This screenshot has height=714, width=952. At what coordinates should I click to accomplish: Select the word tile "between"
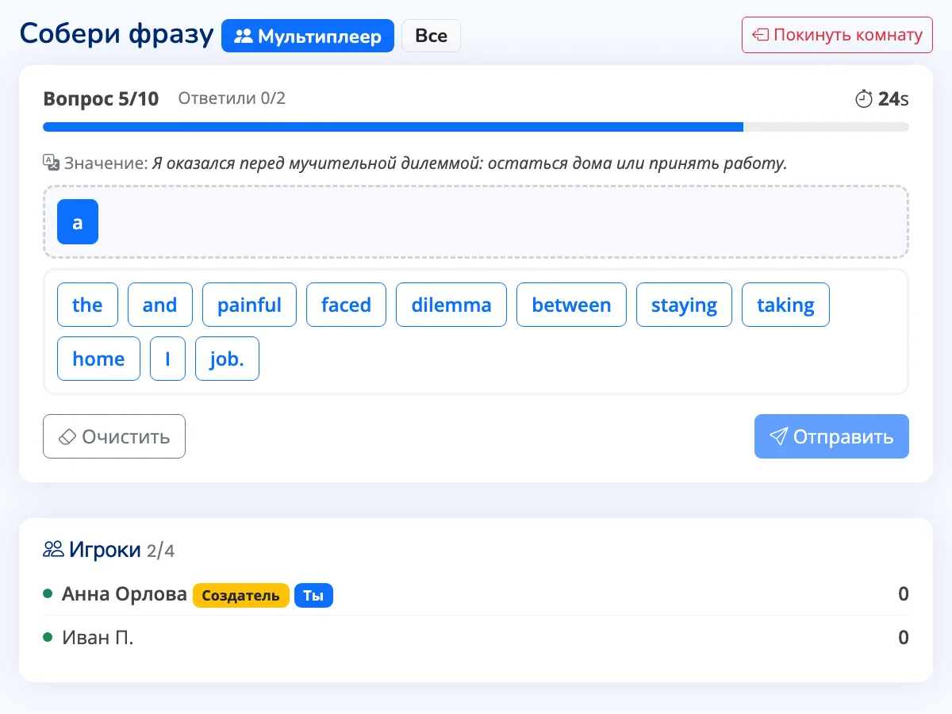[571, 305]
